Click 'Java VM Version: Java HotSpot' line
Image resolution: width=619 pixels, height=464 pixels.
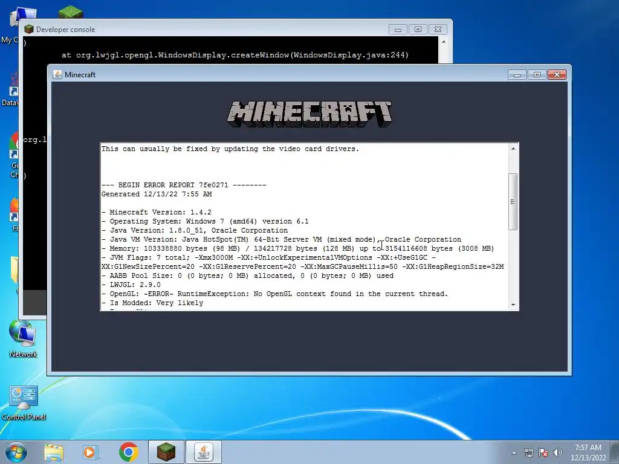tap(281, 239)
